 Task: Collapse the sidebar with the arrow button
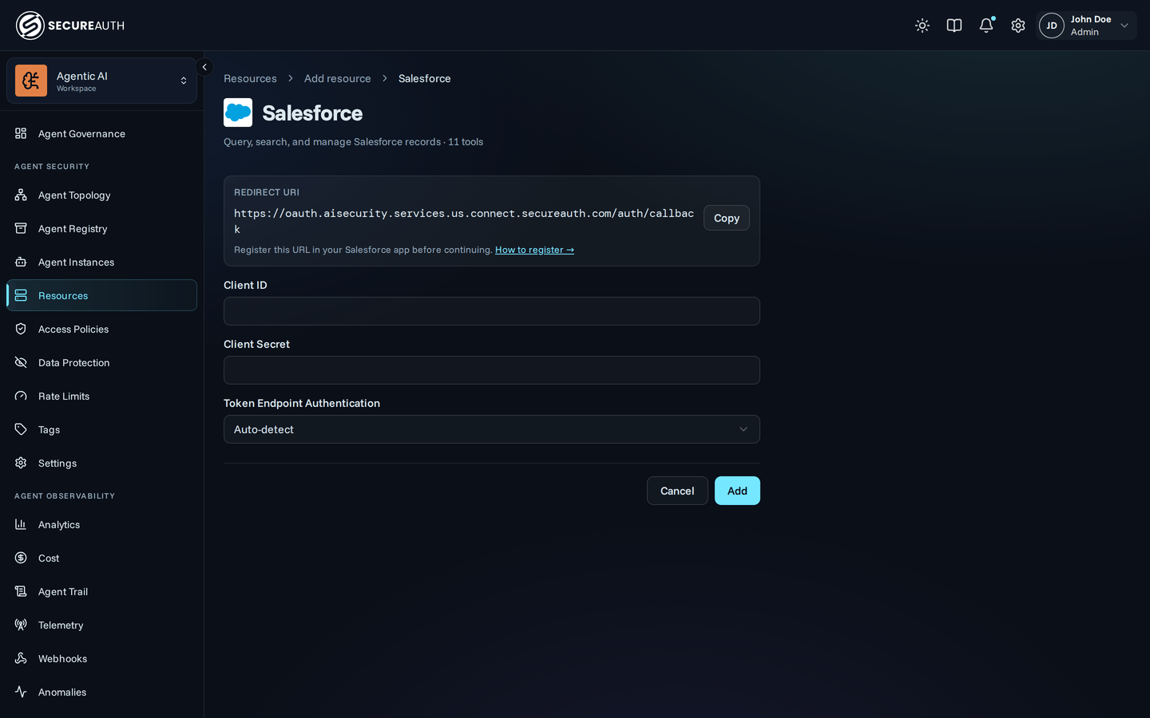click(204, 67)
